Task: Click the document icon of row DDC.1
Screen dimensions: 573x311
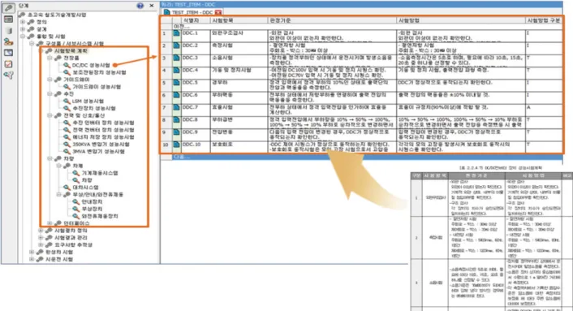Action: pos(176,33)
